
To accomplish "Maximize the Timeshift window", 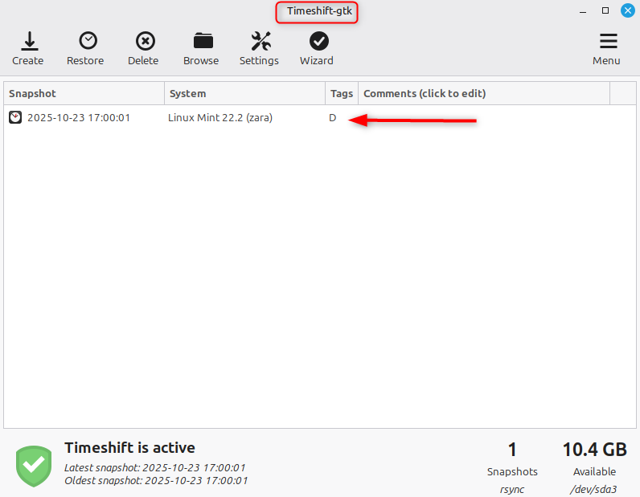I will click(x=605, y=11).
